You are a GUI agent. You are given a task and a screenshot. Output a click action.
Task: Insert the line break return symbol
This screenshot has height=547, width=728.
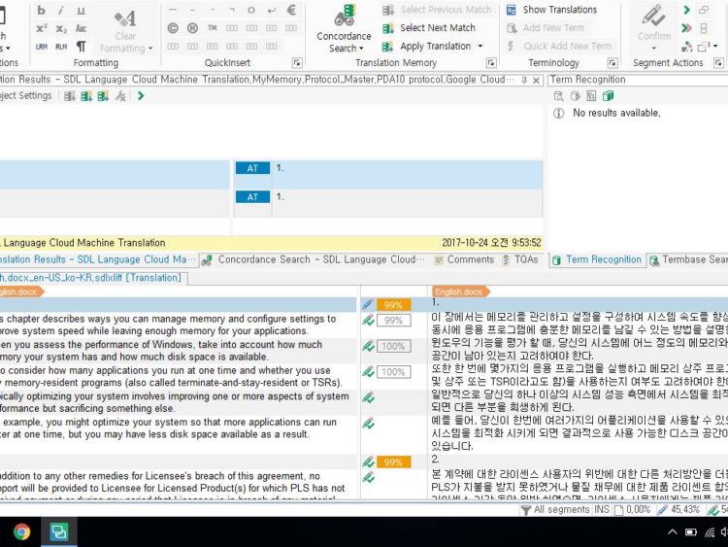point(272,10)
